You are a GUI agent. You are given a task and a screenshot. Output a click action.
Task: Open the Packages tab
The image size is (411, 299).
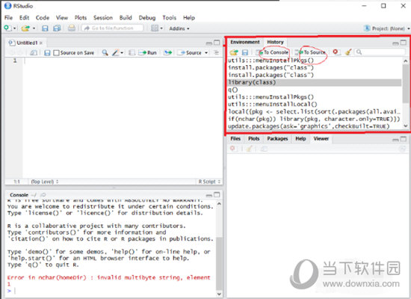[277, 139]
